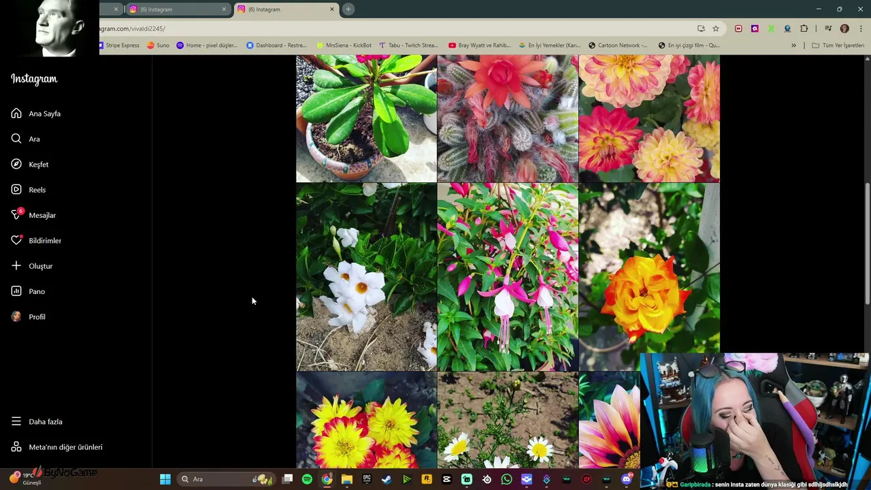Open the Chrome three-dot menu
Viewport: 871px width, 490px height.
(861, 29)
